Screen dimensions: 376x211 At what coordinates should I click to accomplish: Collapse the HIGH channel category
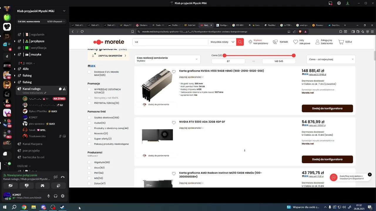(27, 63)
